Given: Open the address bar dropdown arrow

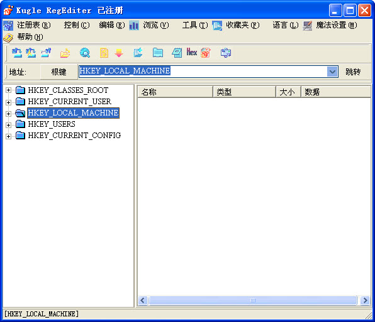Looking at the screenshot, I should (x=332, y=72).
